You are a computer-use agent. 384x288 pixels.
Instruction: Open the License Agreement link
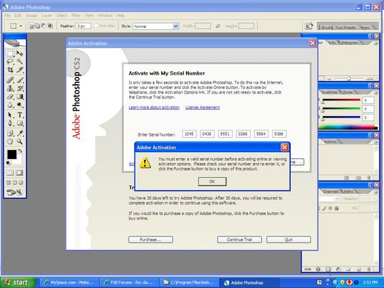(x=203, y=107)
